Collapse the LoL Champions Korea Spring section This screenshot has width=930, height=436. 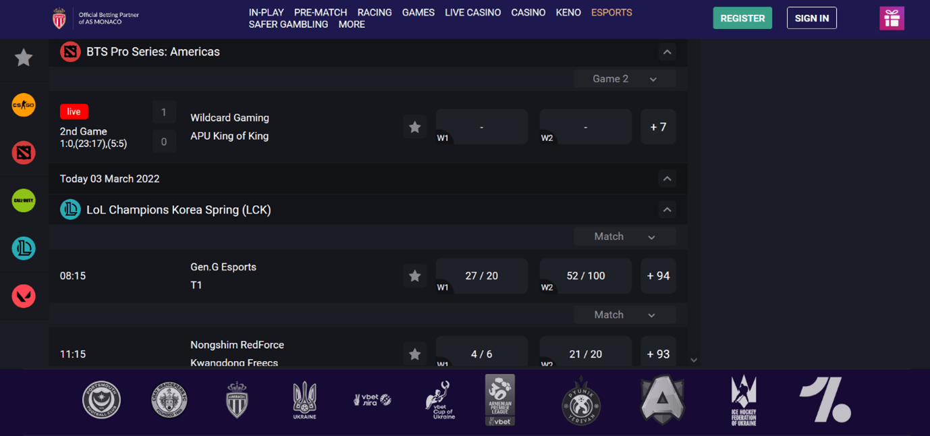coord(667,210)
